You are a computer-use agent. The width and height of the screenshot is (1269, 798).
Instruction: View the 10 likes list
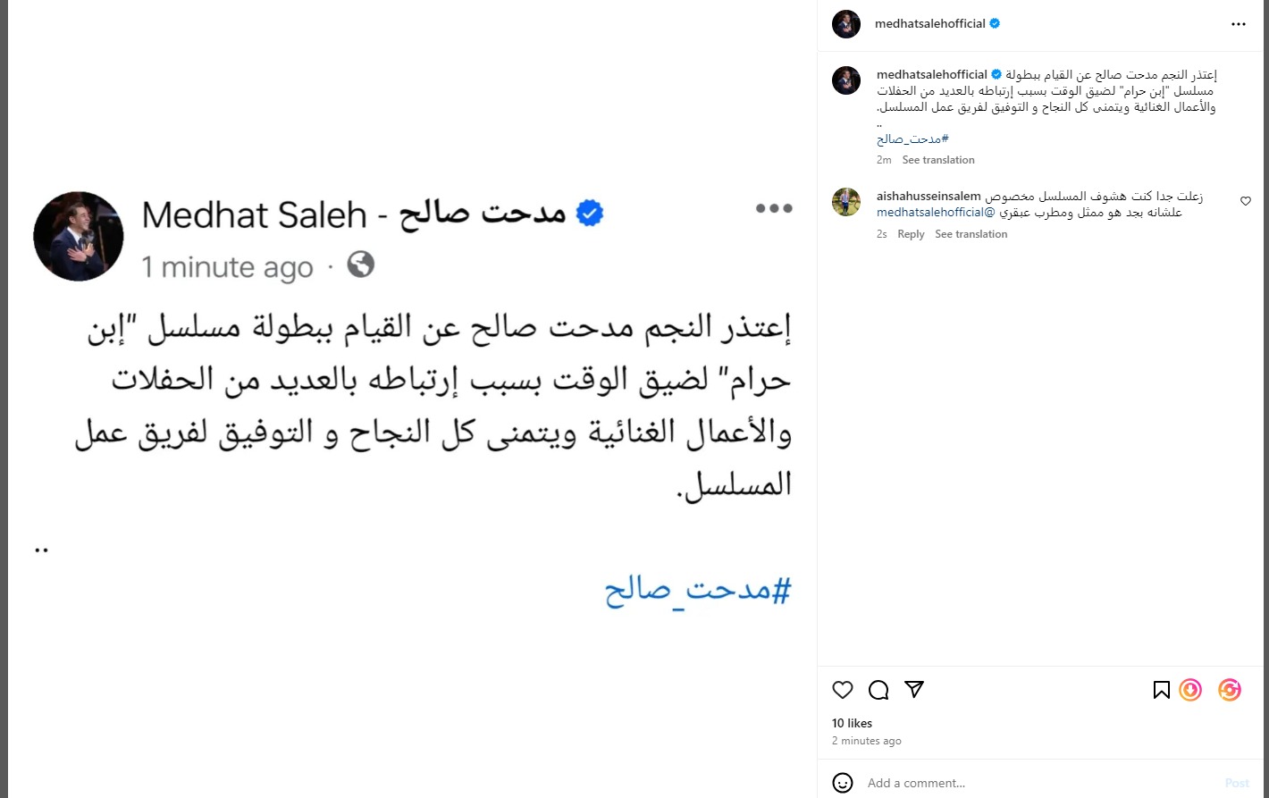(x=852, y=723)
